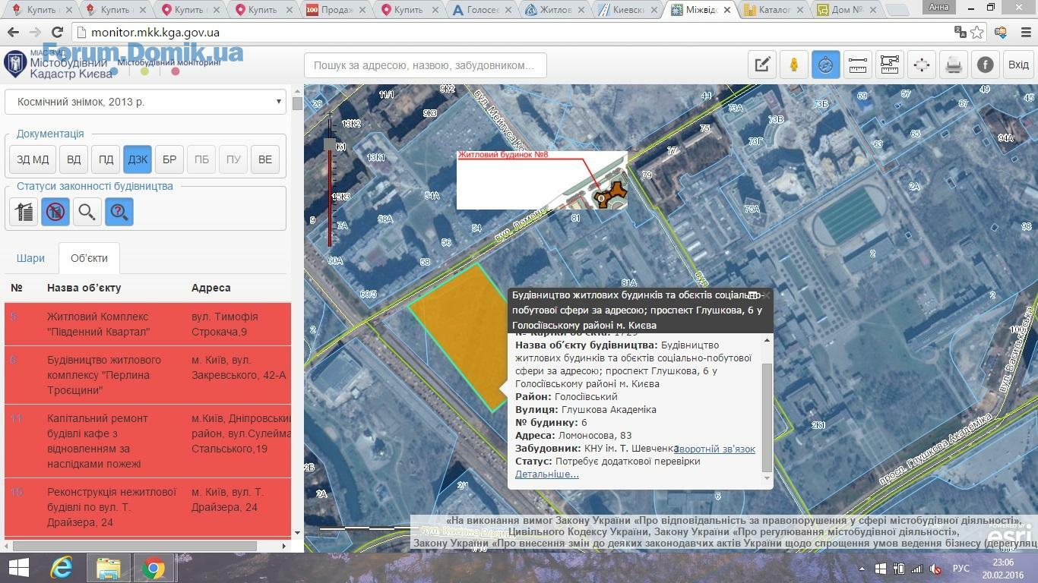Open the edit/feedback pencil tool
This screenshot has width=1038, height=583.
[762, 65]
